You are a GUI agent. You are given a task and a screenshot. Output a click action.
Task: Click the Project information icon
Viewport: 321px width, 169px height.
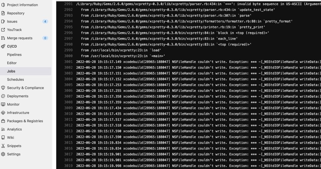[3, 5]
